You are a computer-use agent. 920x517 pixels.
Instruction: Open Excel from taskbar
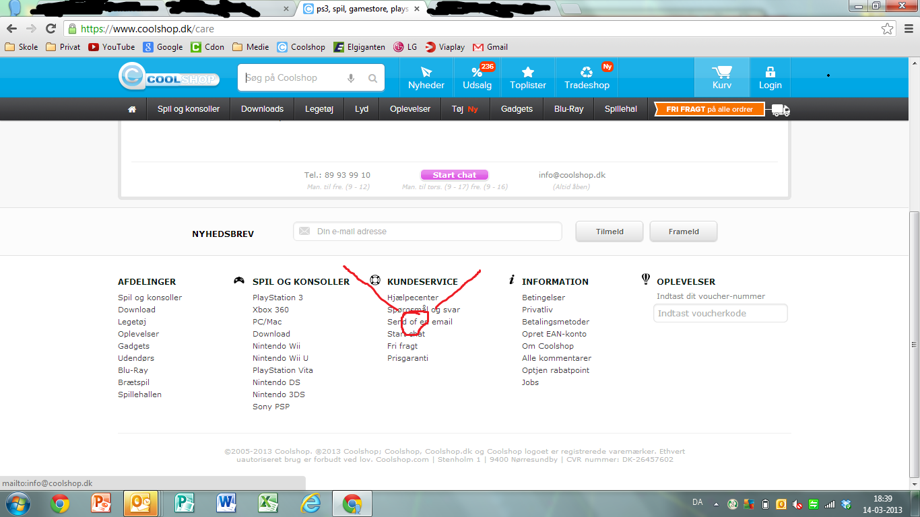point(269,504)
